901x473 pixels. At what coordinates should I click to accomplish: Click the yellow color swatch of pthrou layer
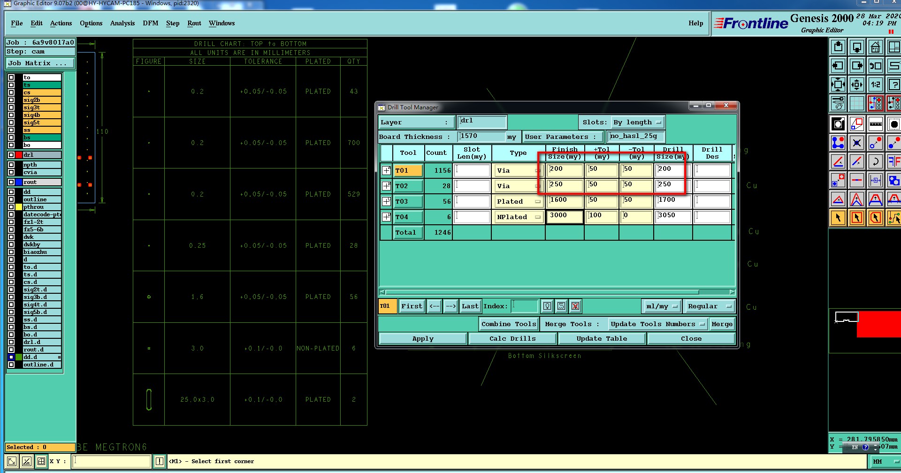pyautogui.click(x=19, y=207)
